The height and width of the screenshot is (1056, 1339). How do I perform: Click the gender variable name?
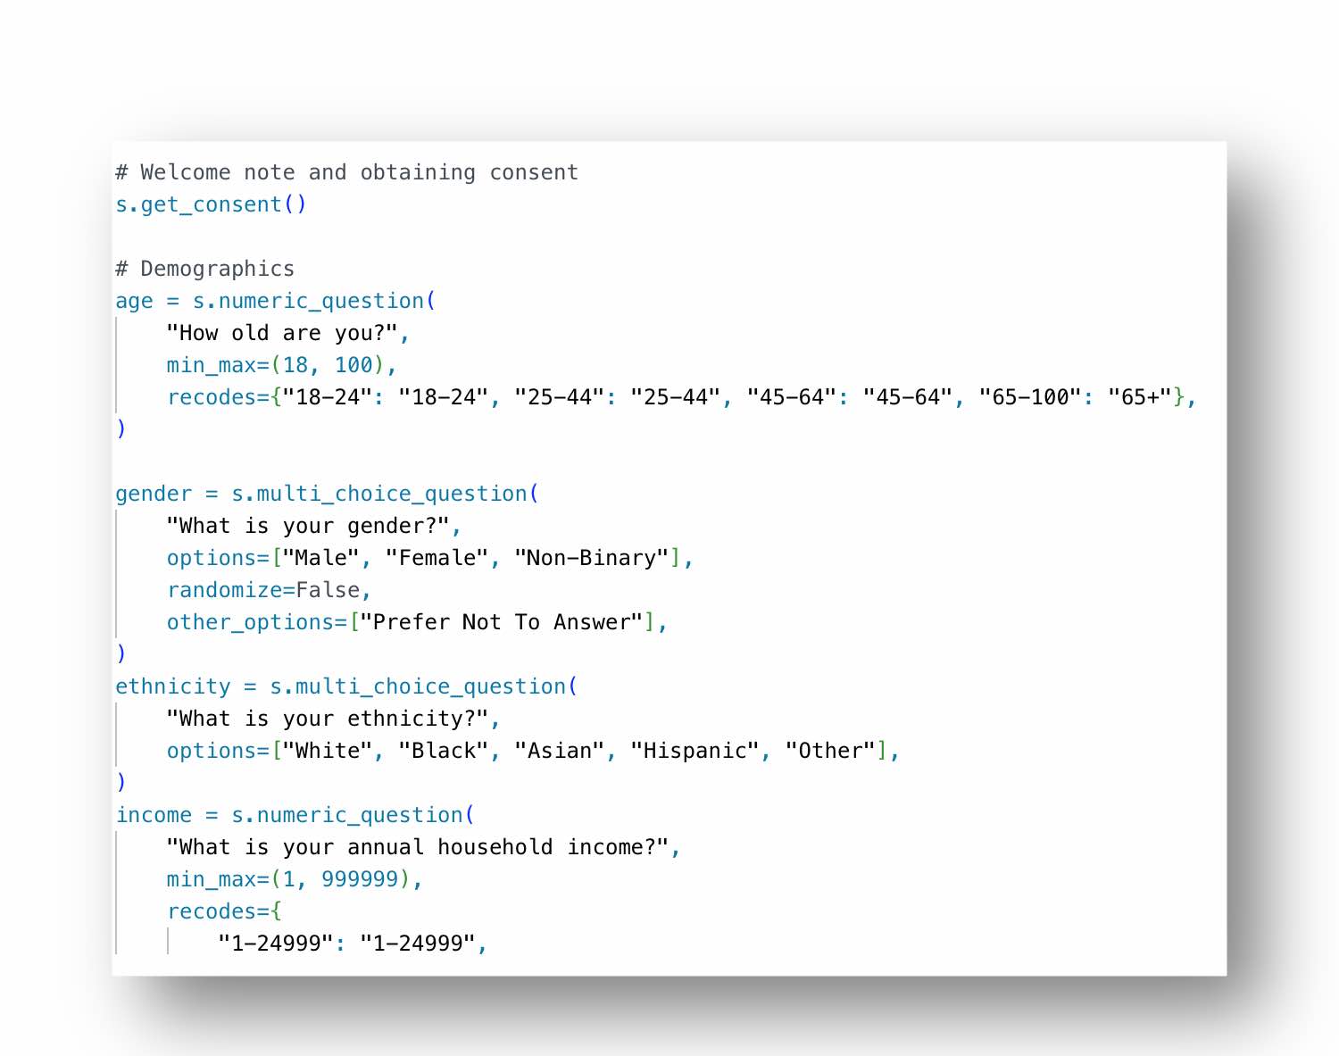[153, 495]
